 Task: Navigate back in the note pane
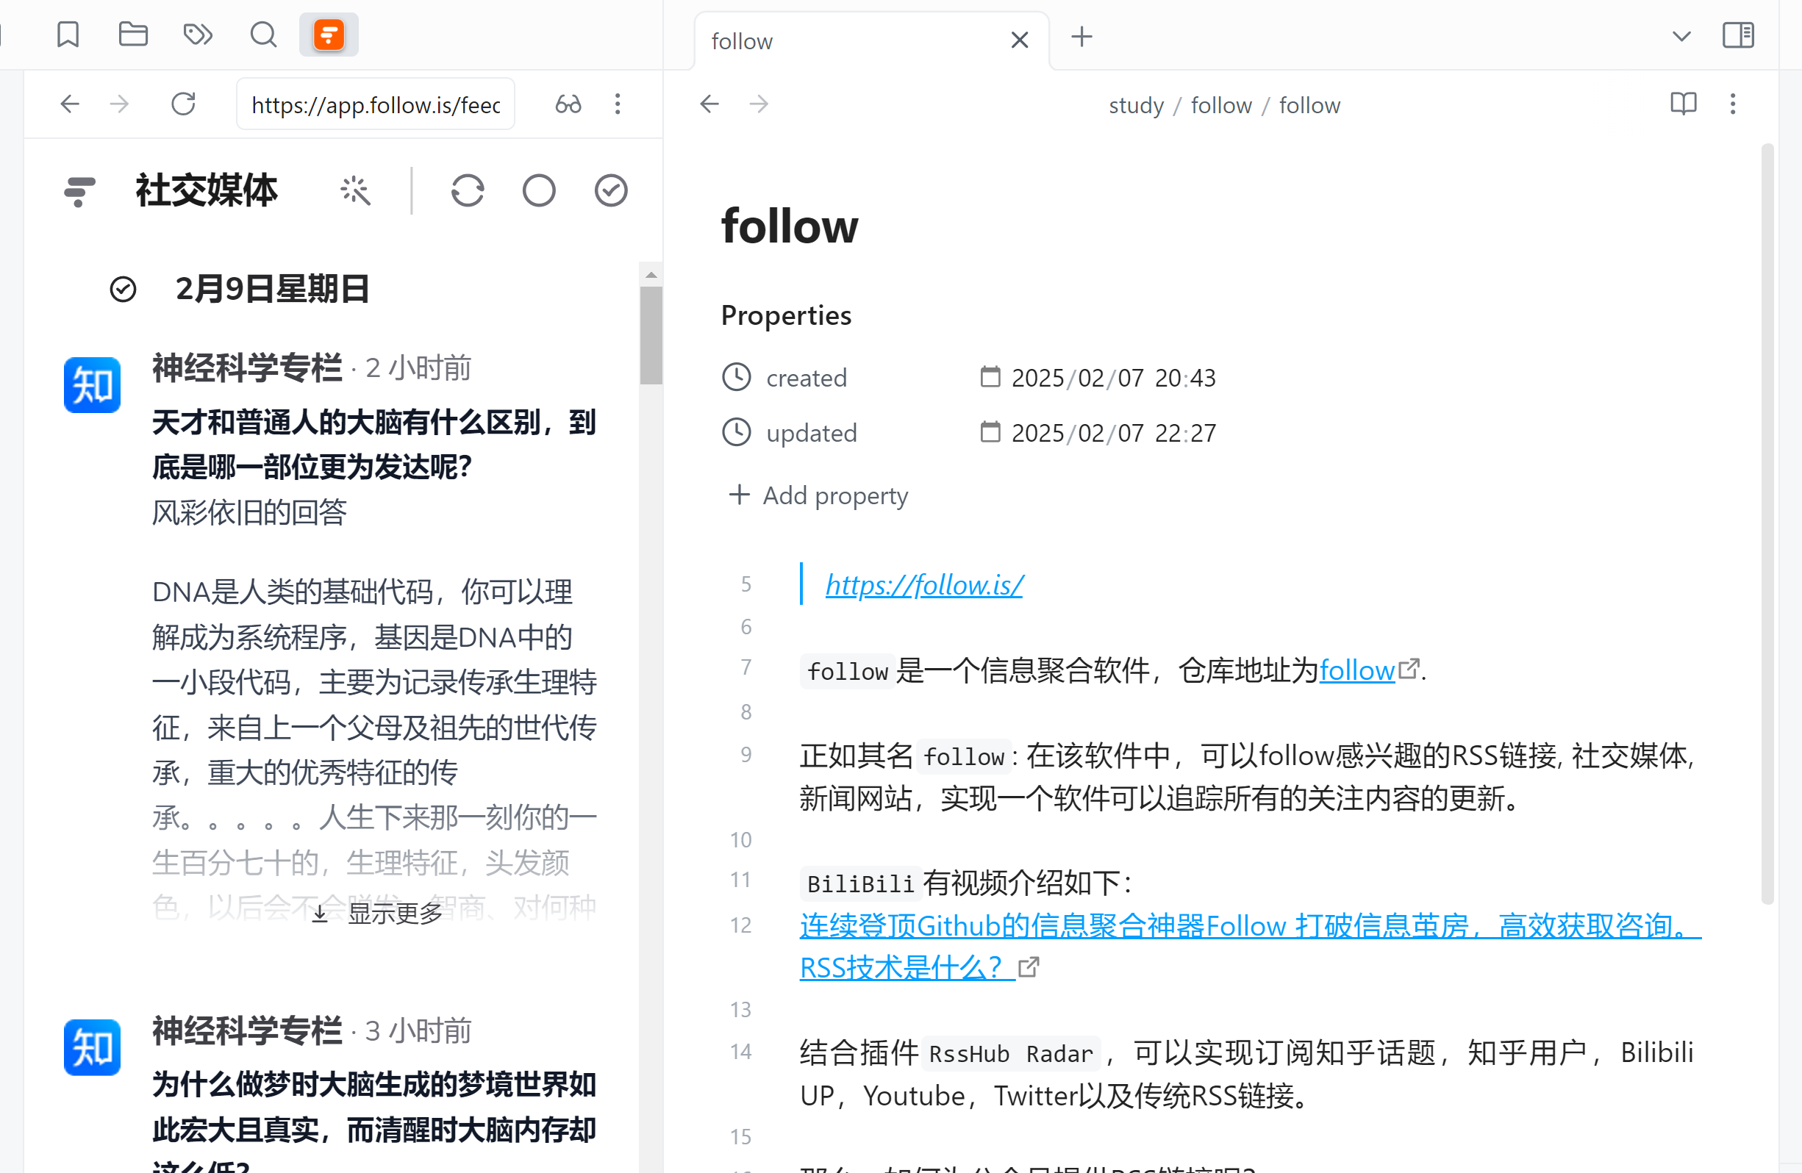coord(709,104)
